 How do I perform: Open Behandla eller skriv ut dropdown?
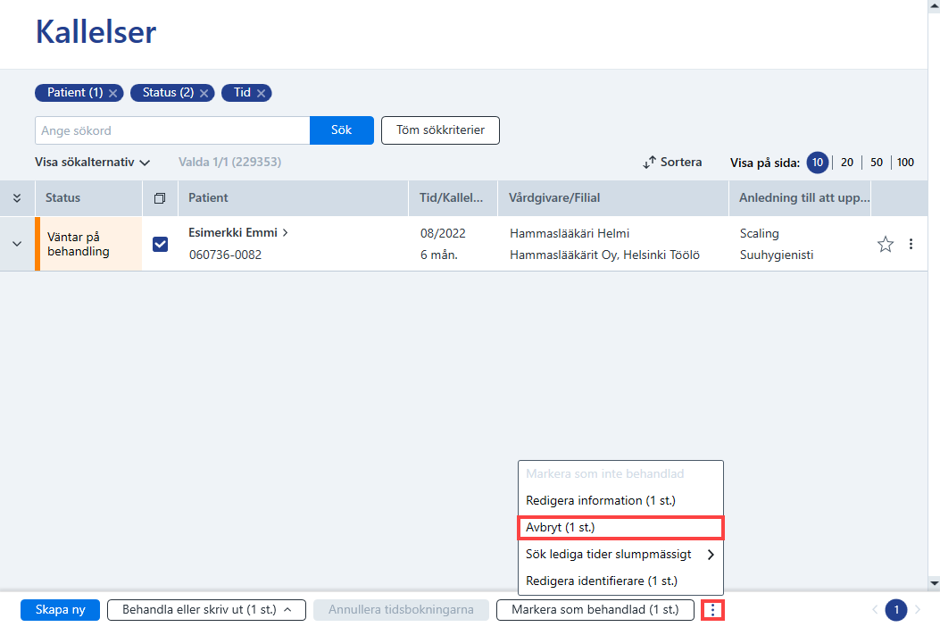(x=207, y=610)
